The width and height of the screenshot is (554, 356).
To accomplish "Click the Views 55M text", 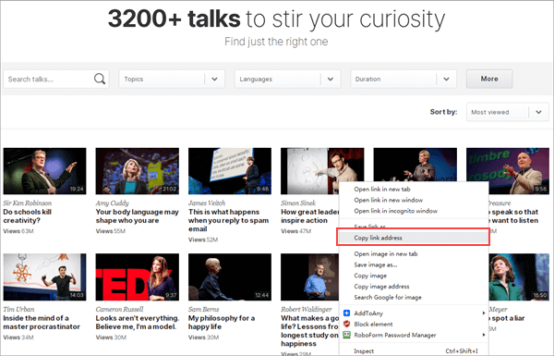I will [x=111, y=231].
